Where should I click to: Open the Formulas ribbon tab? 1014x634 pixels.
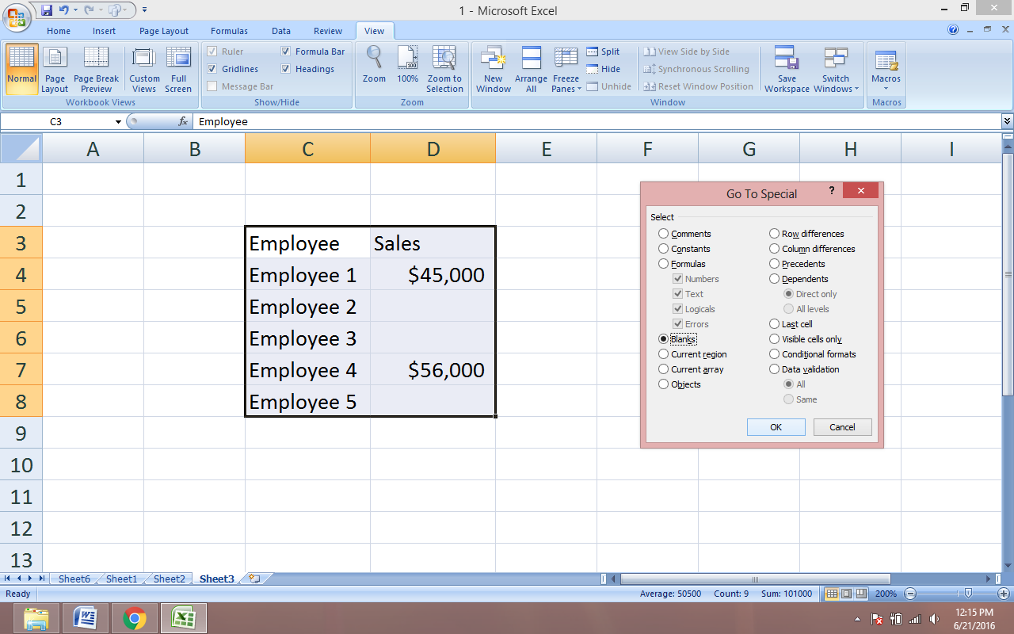point(229,31)
